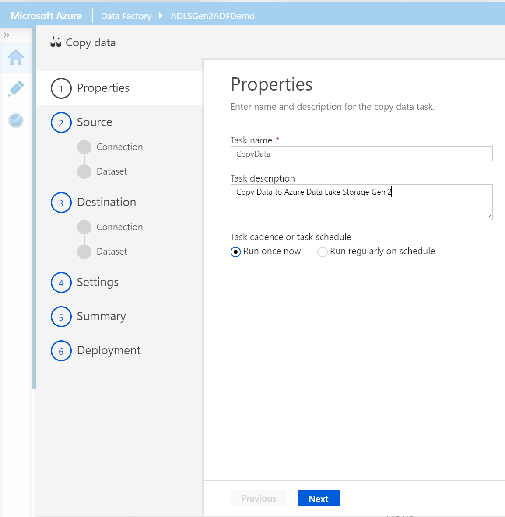This screenshot has width=505, height=517.
Task: Click inside the Task name field
Action: pos(361,154)
